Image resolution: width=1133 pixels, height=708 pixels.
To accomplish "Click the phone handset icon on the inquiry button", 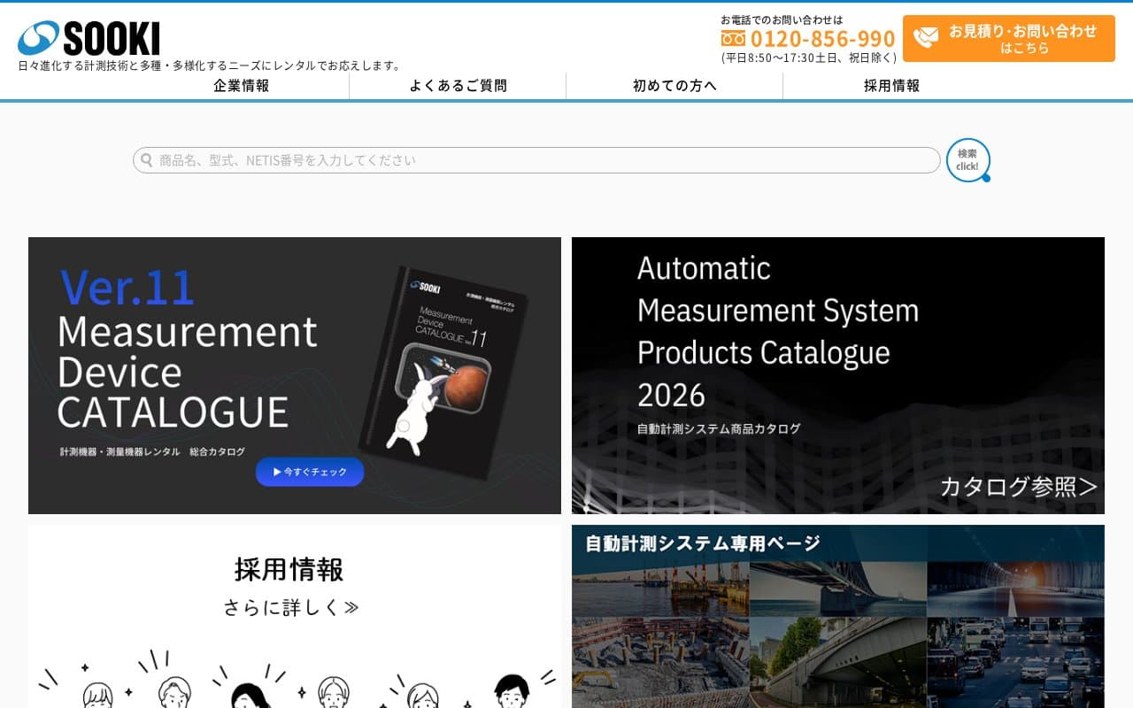I will point(926,38).
